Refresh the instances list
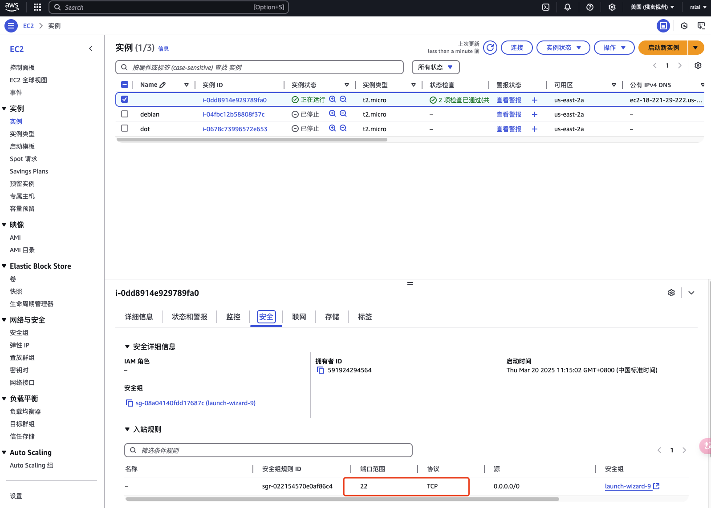Image resolution: width=711 pixels, height=508 pixels. [x=490, y=48]
